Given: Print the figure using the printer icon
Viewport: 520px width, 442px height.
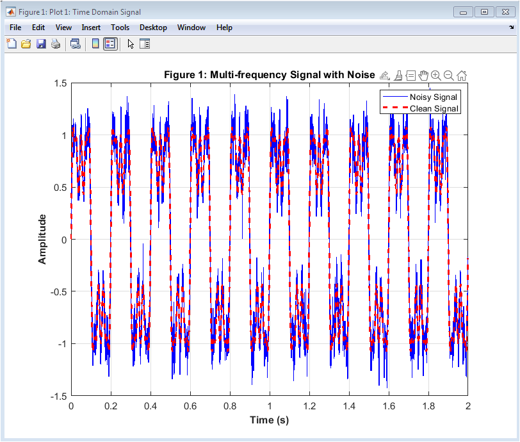Looking at the screenshot, I should pyautogui.click(x=56, y=44).
